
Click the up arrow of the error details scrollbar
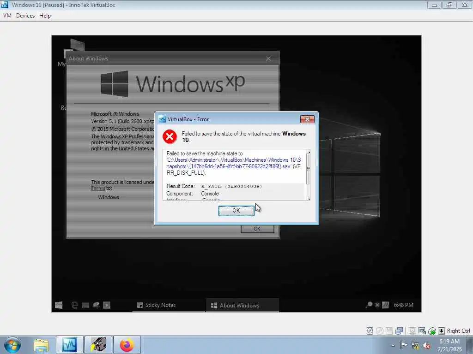click(x=308, y=151)
